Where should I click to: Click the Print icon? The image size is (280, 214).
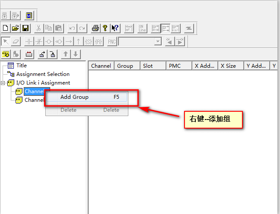click(x=95, y=28)
